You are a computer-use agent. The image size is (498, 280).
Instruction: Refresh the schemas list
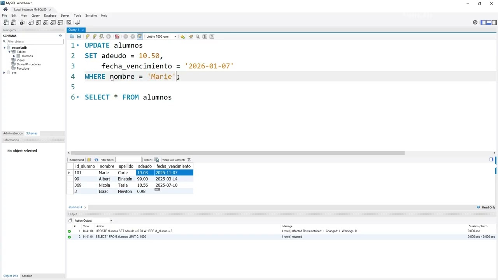click(60, 36)
